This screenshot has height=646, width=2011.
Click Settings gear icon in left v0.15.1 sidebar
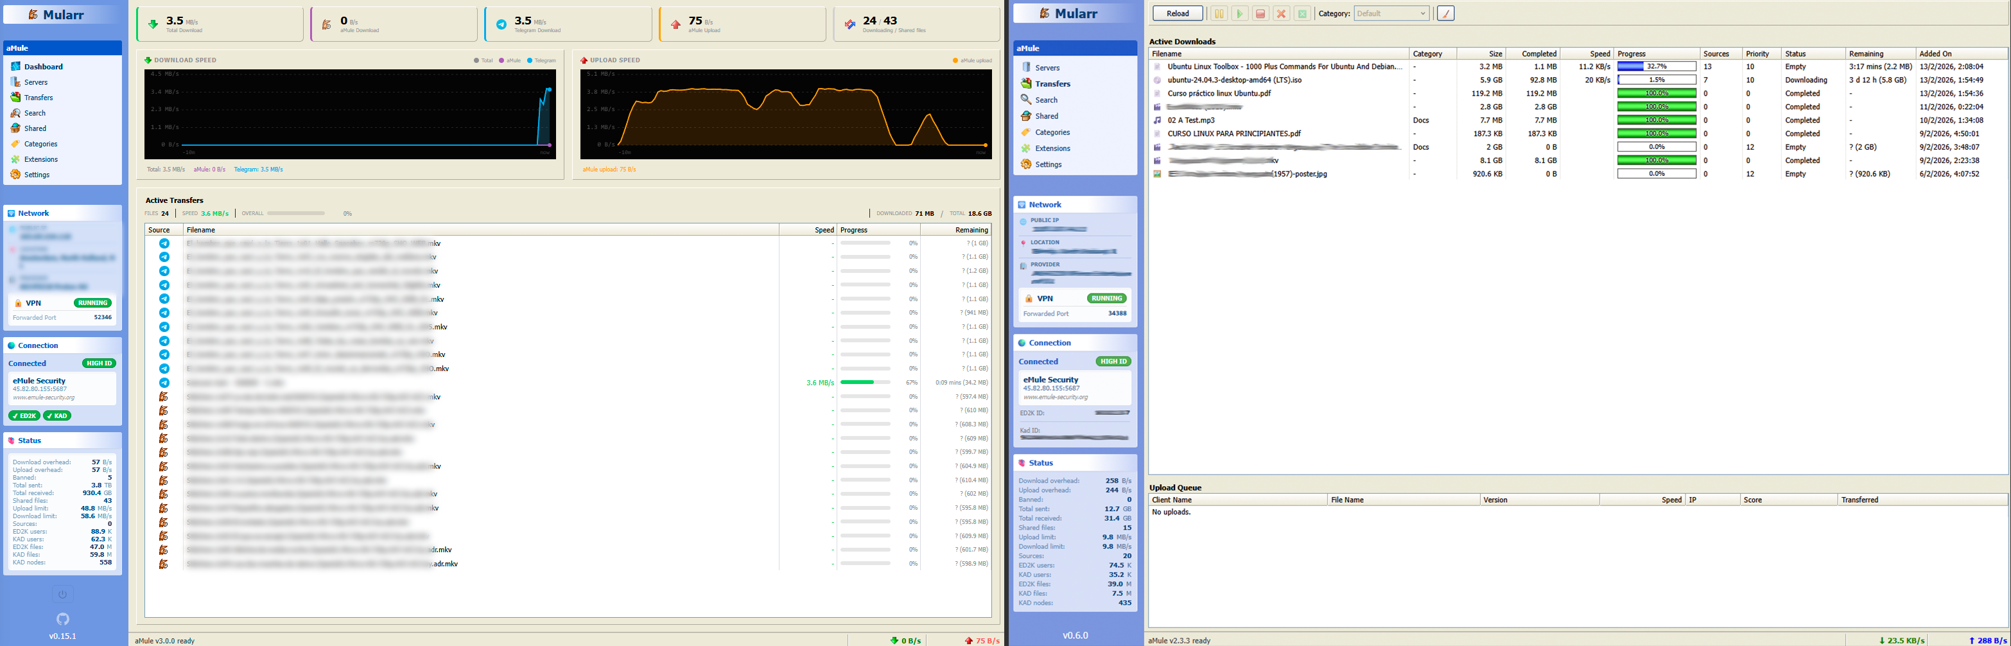click(x=15, y=175)
